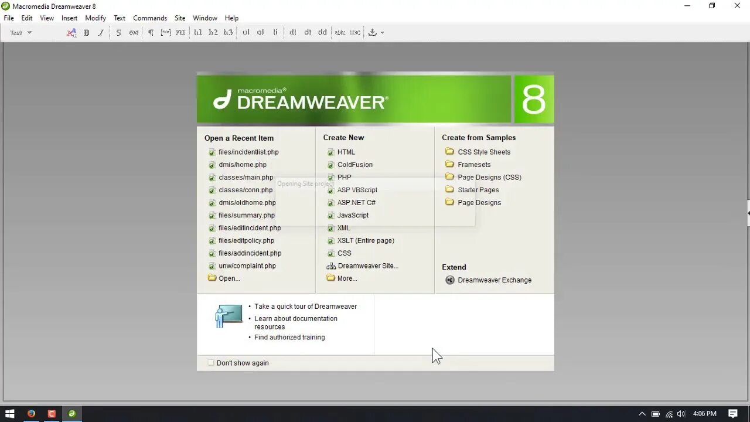This screenshot has width=750, height=422.
Task: Visit Dreamweaver Exchange link
Action: click(x=495, y=280)
